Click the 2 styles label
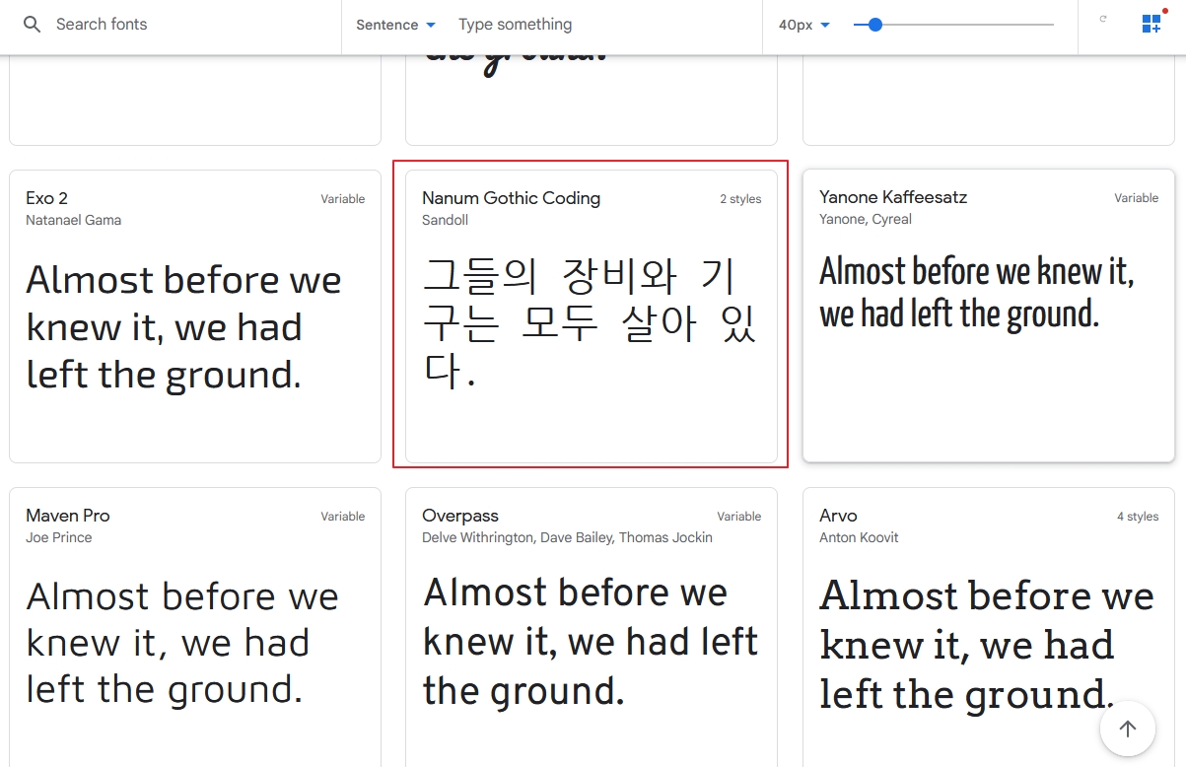The width and height of the screenshot is (1186, 767). coord(740,199)
